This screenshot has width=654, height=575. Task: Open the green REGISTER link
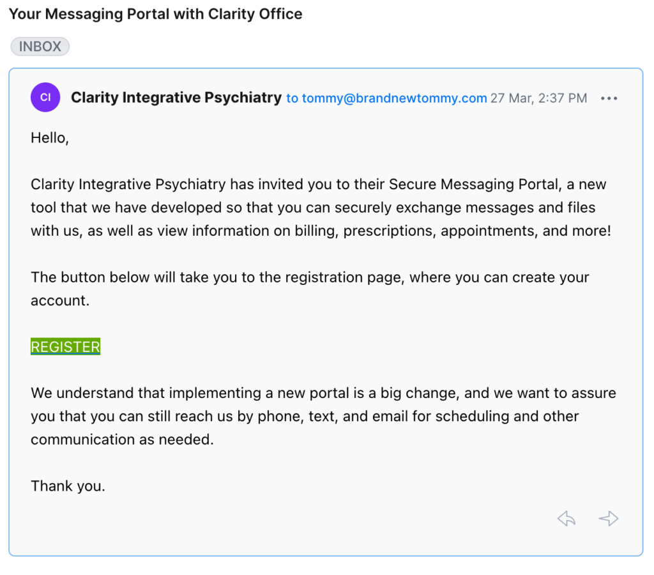[x=66, y=346]
